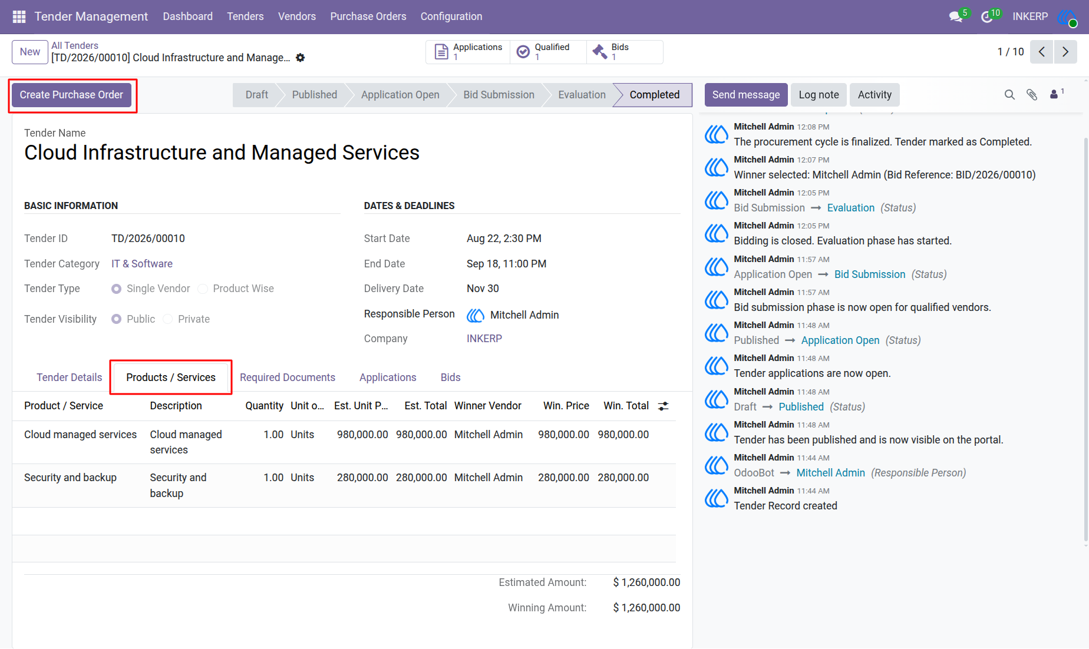Open IT & Software category link
The height and width of the screenshot is (649, 1089).
point(142,264)
